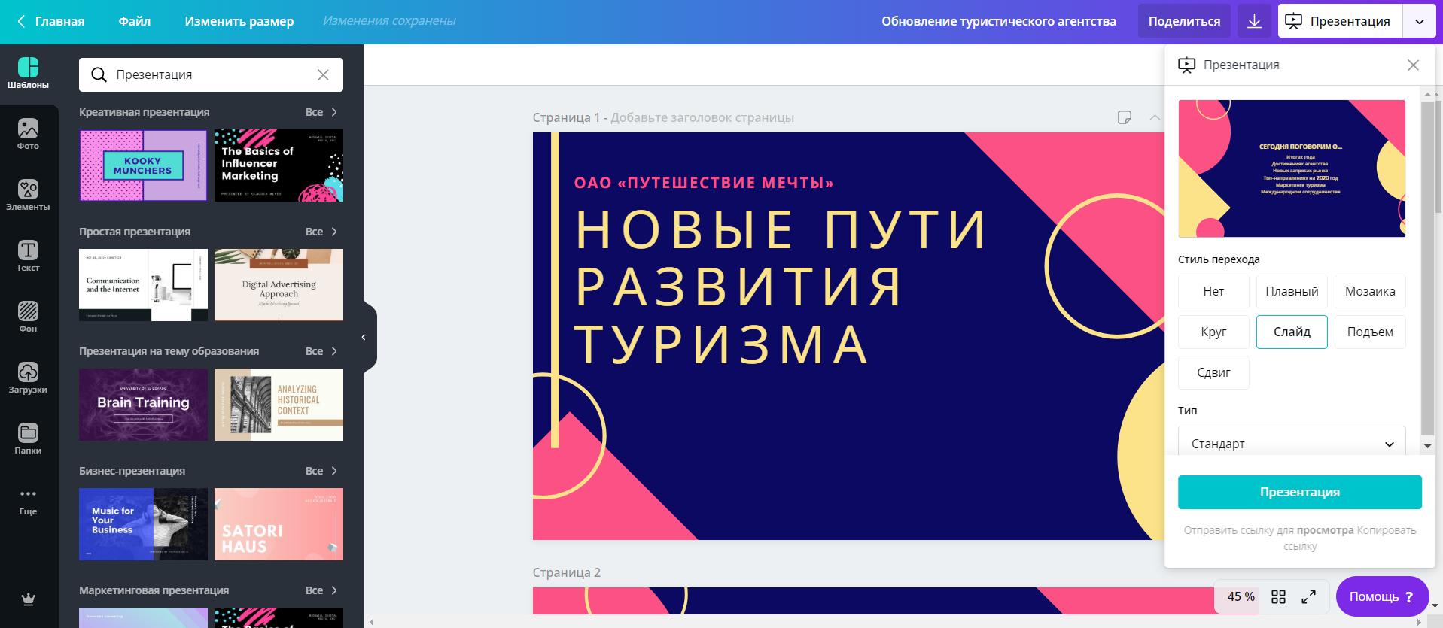Open the Photos panel in sidebar

(x=28, y=134)
